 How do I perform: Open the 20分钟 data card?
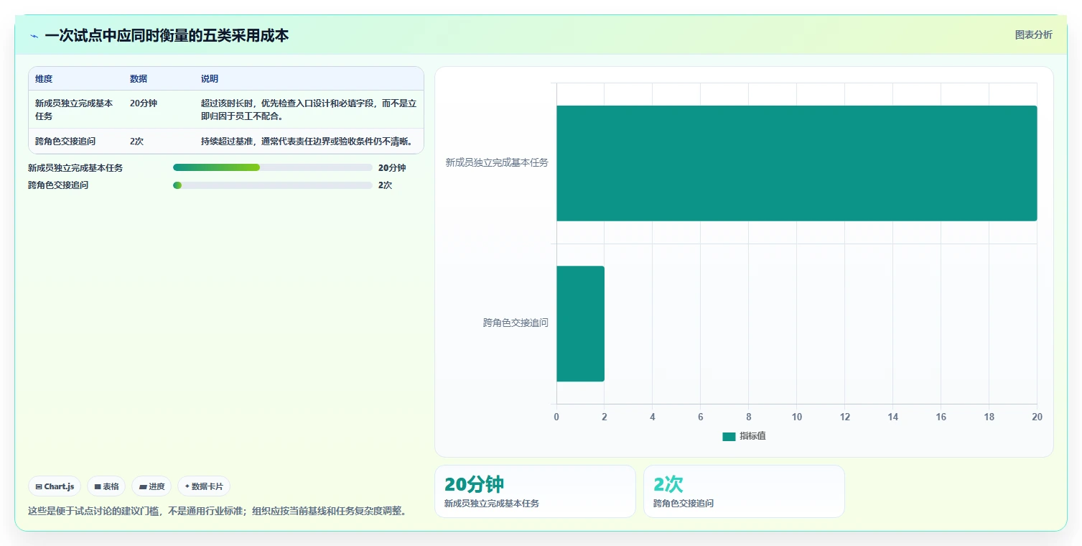coord(535,491)
